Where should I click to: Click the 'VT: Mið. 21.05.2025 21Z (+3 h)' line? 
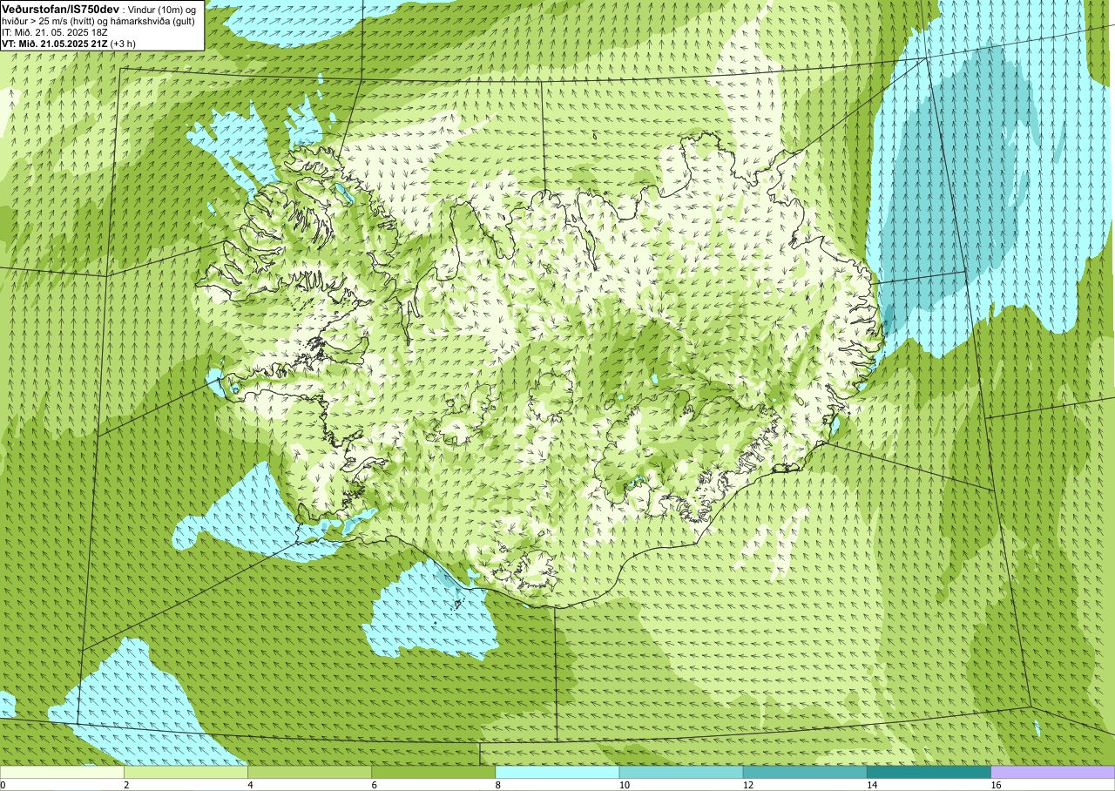[68, 44]
